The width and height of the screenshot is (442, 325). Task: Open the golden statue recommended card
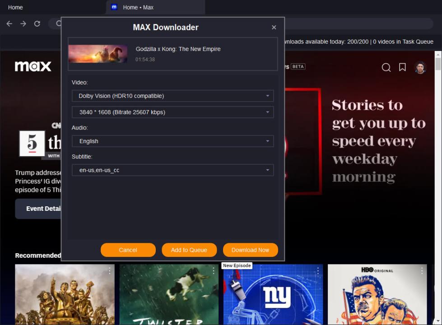click(x=65, y=295)
